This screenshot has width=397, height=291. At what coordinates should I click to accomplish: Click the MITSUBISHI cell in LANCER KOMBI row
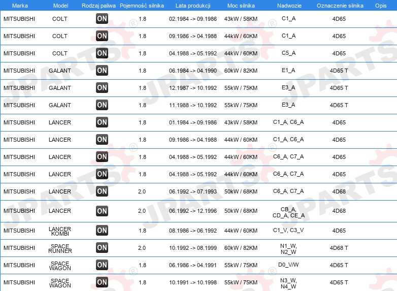coord(19,231)
